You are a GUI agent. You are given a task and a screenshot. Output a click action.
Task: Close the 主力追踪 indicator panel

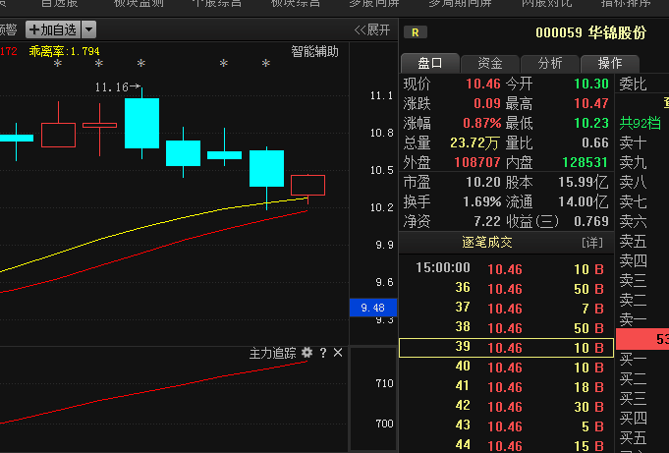point(338,353)
